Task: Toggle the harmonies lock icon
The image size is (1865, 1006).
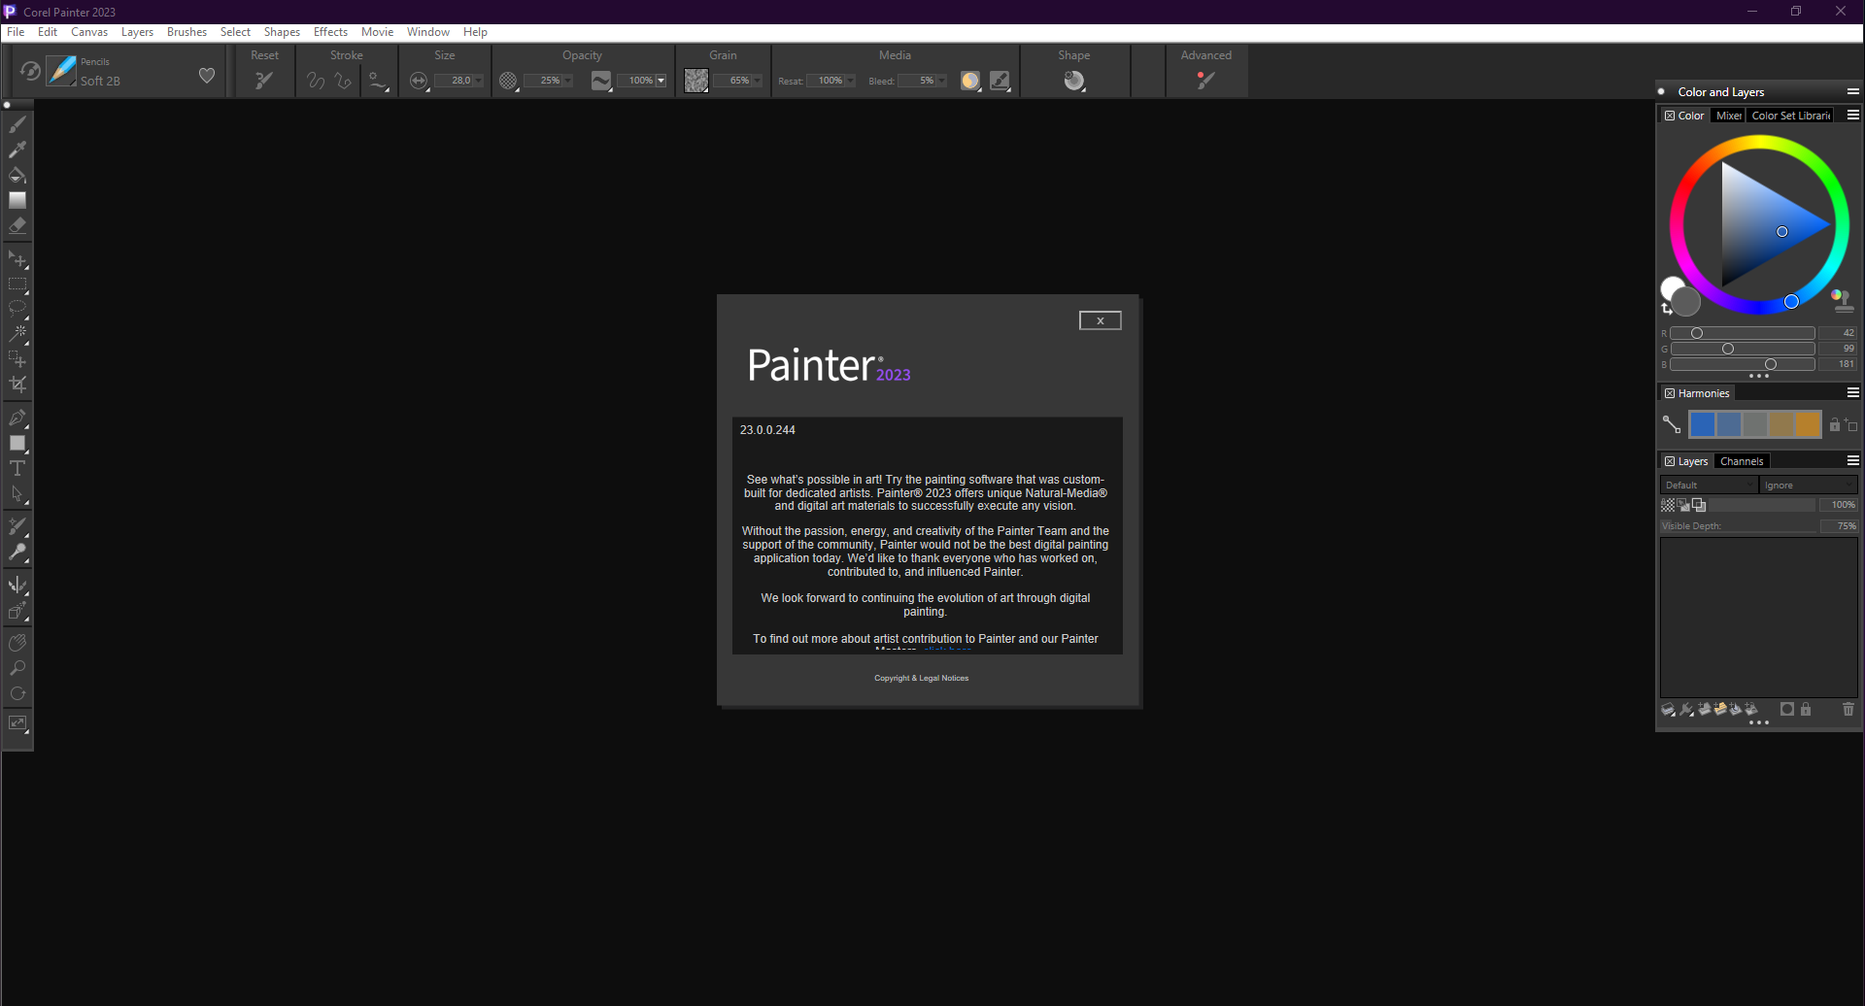Action: coord(1835,424)
